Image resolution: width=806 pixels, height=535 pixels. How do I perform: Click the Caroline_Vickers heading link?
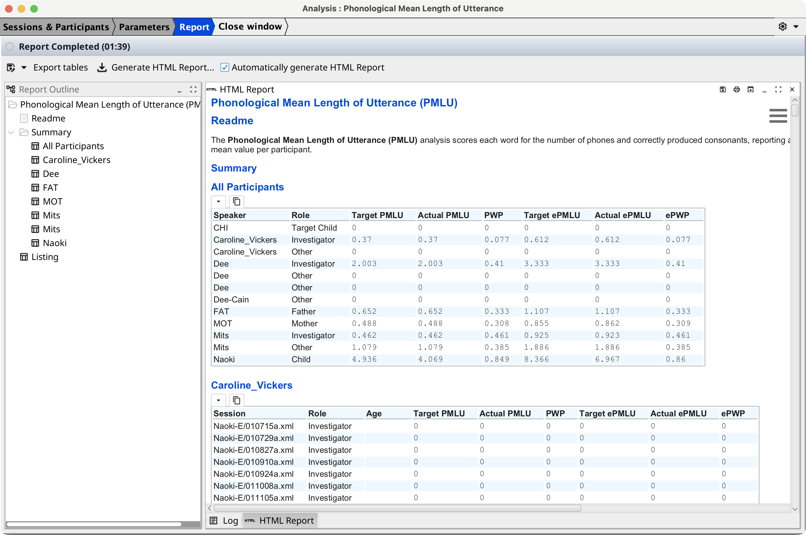(252, 385)
